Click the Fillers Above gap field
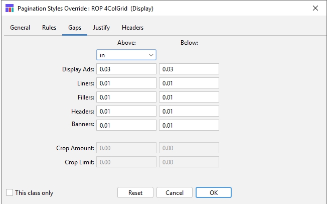Screen dimensions: 327x204 point(126,97)
